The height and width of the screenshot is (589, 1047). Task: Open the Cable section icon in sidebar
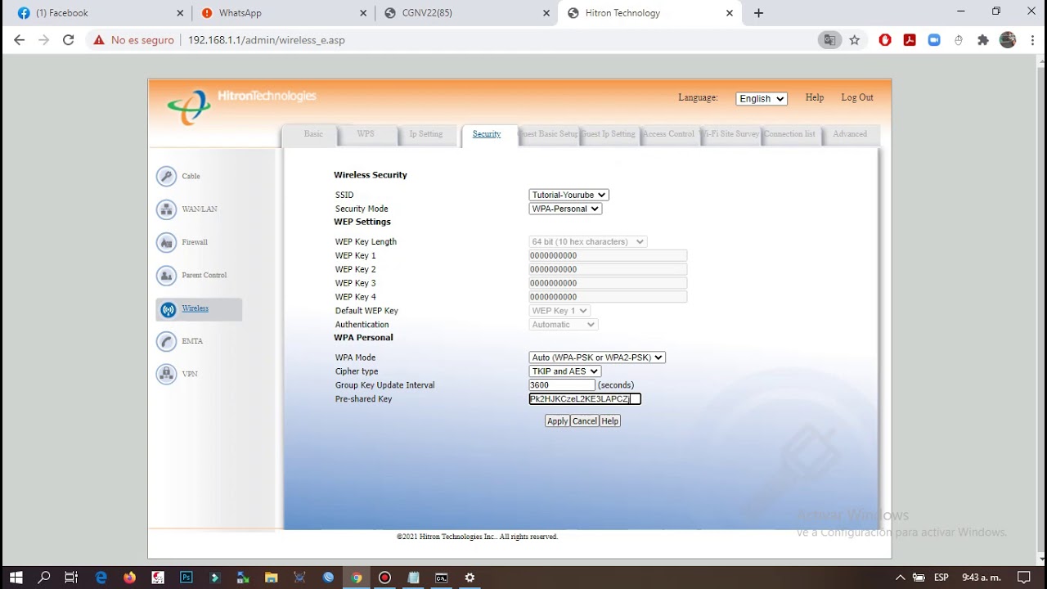pyautogui.click(x=167, y=176)
